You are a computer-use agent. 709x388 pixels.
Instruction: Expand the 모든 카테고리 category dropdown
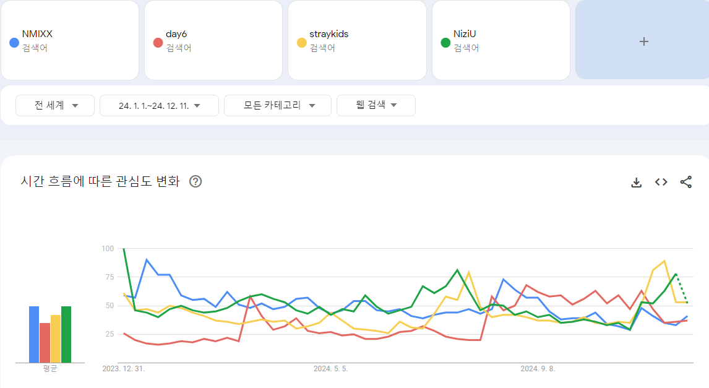point(278,105)
